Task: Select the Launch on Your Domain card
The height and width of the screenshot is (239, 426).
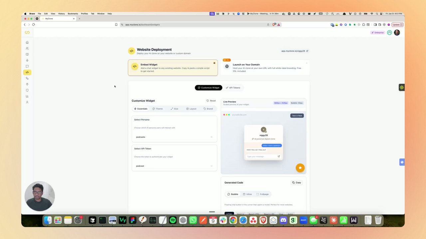Action: click(265, 68)
